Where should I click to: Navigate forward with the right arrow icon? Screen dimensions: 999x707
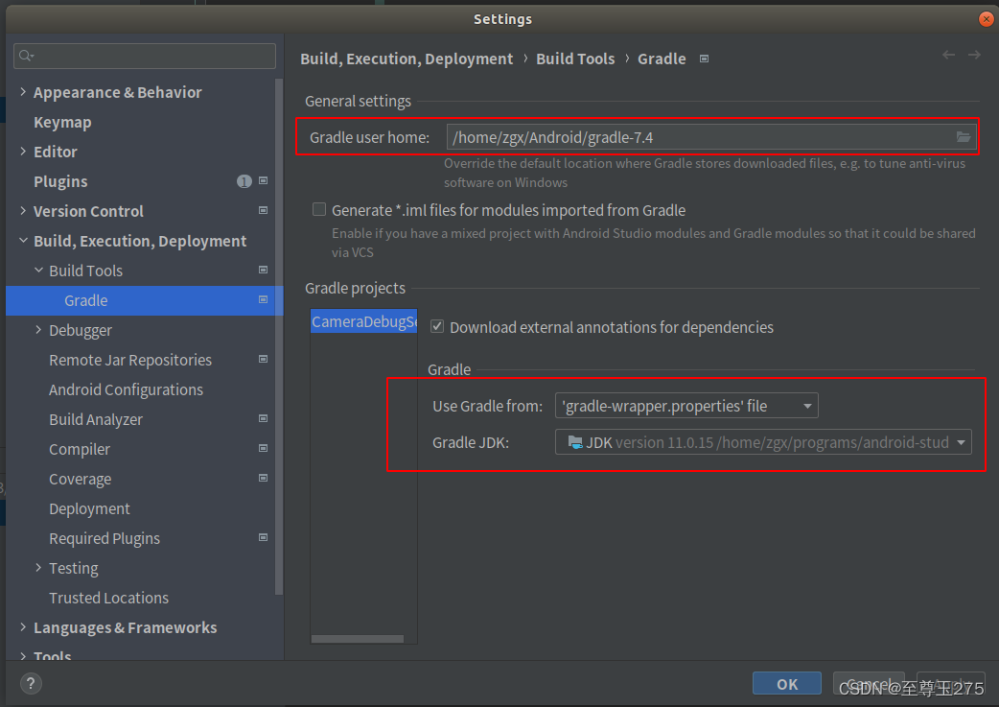point(974,55)
